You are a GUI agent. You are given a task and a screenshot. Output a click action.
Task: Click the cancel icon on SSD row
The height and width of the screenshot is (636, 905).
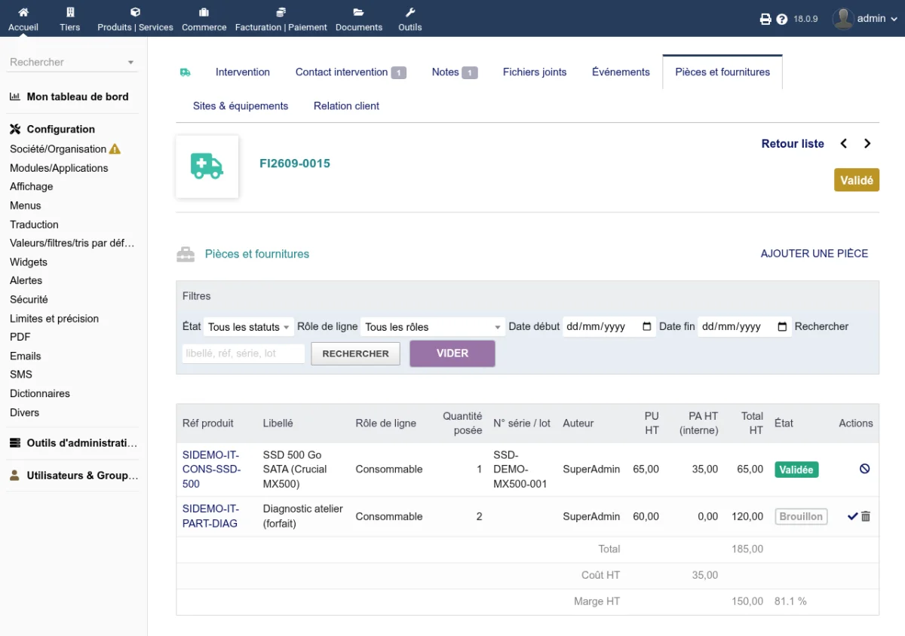864,469
